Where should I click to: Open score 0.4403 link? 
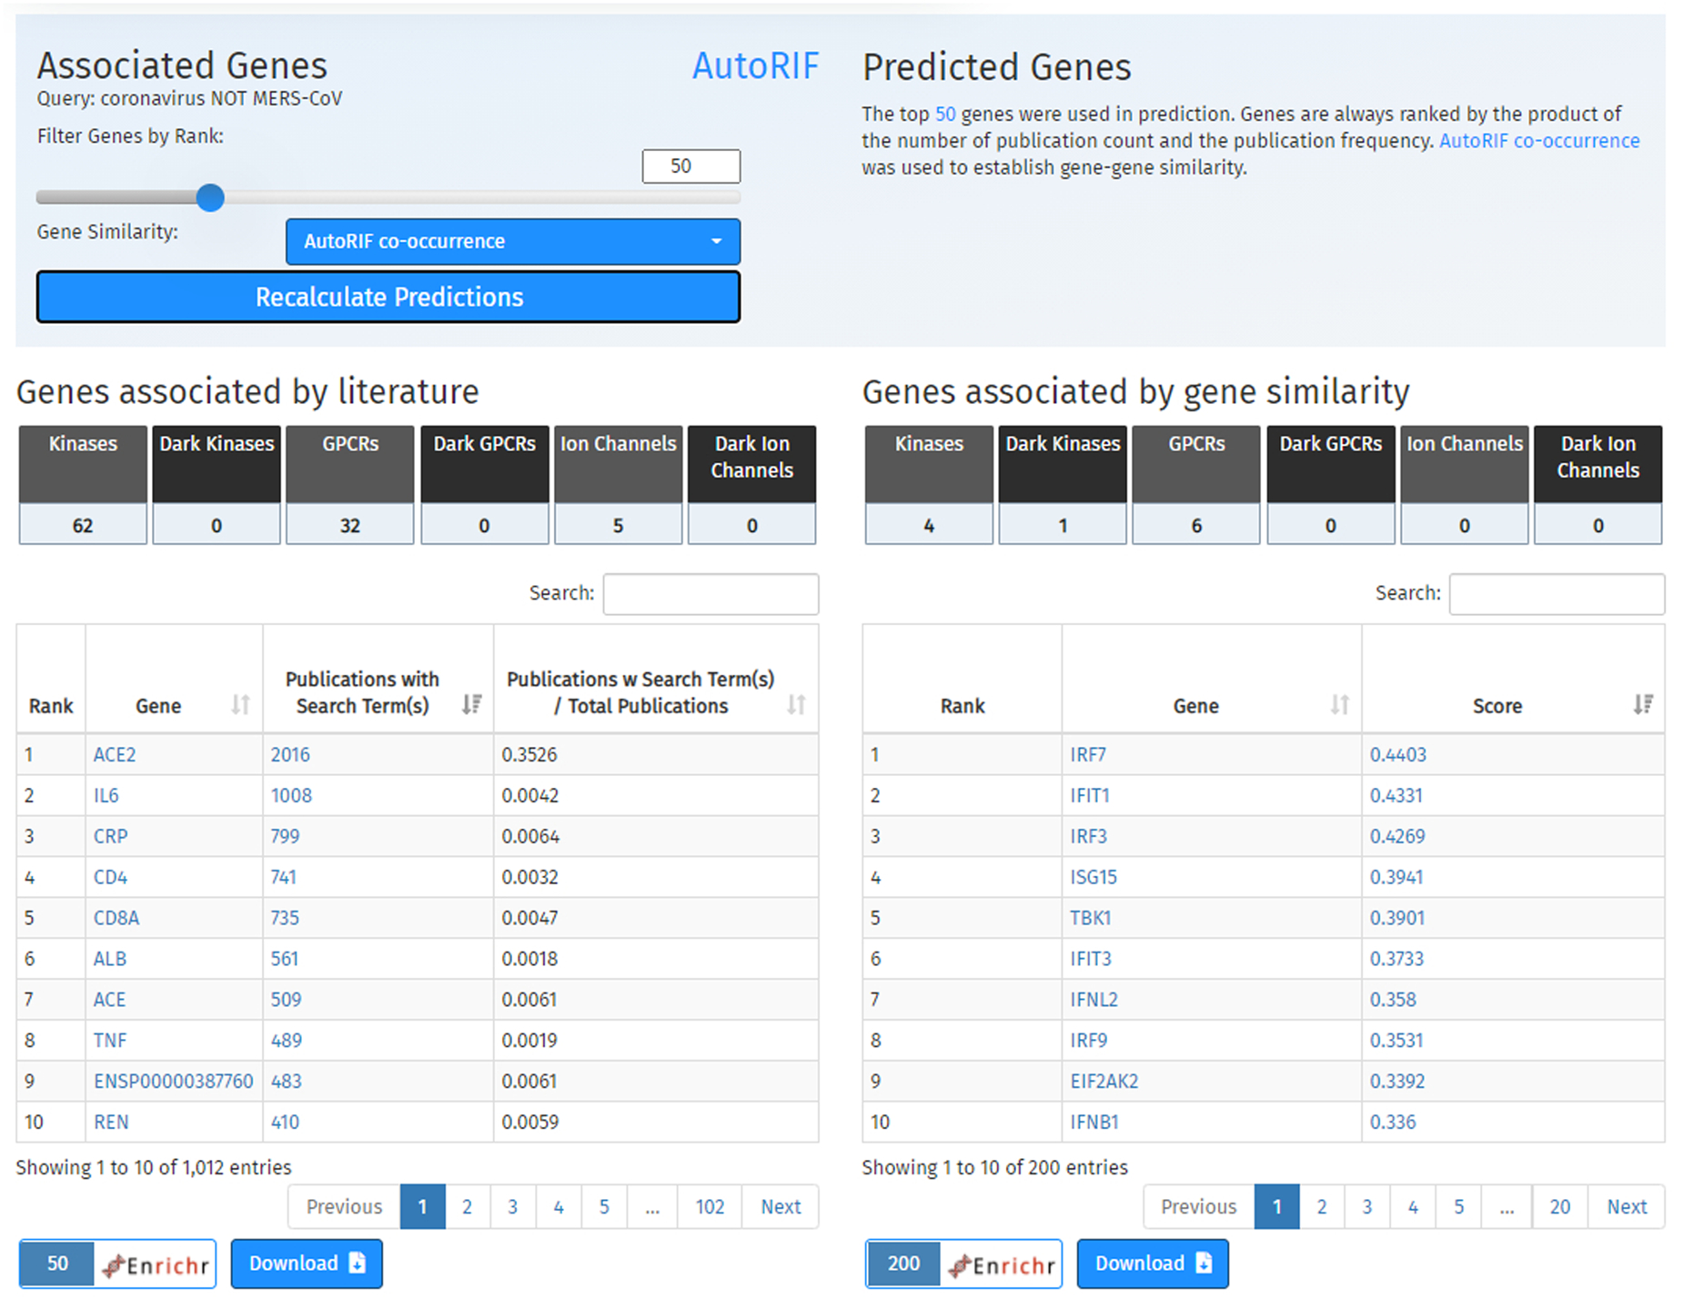coord(1398,755)
